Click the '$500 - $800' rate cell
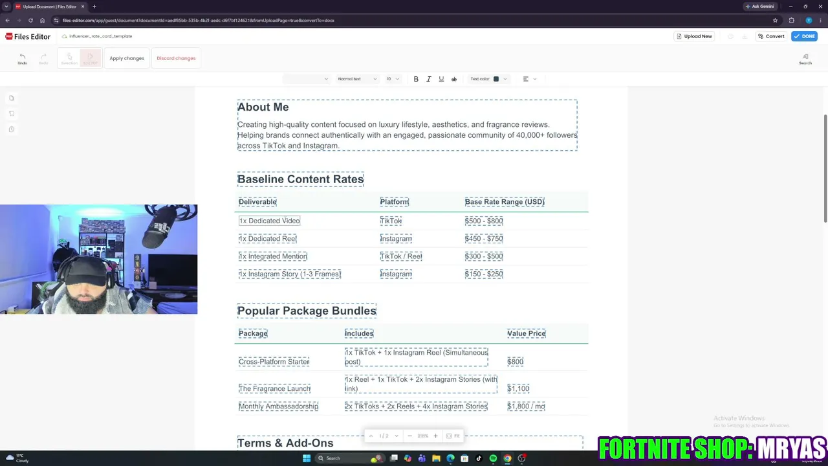The width and height of the screenshot is (828, 466). [x=484, y=221]
